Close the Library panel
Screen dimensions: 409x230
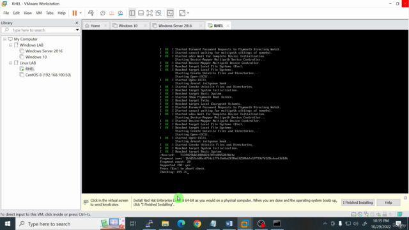click(x=77, y=23)
